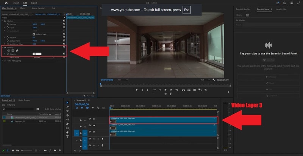Go to Out point in Program Monitor
This screenshot has height=156, width=303.
pos(176,90)
